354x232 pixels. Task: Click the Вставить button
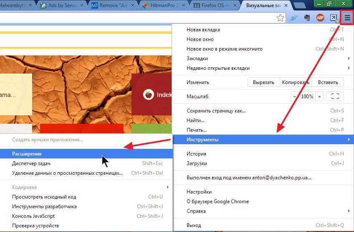(328, 82)
